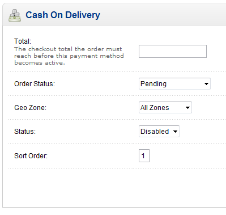Click the Status label

click(25, 132)
